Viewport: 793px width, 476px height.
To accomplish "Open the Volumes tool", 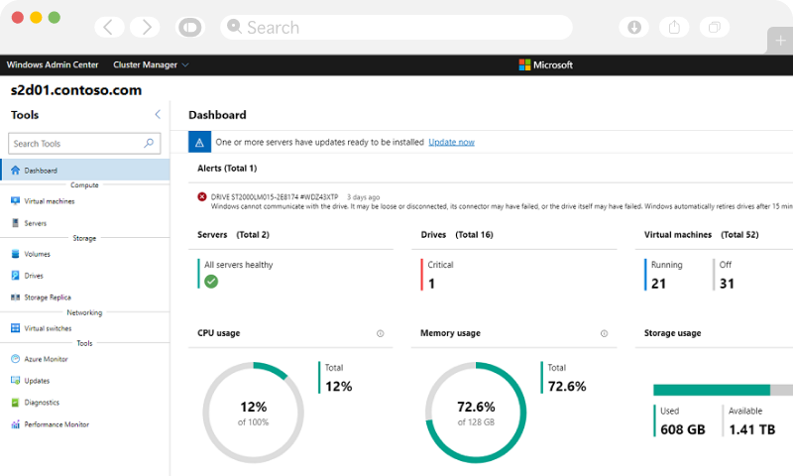I will [x=38, y=254].
